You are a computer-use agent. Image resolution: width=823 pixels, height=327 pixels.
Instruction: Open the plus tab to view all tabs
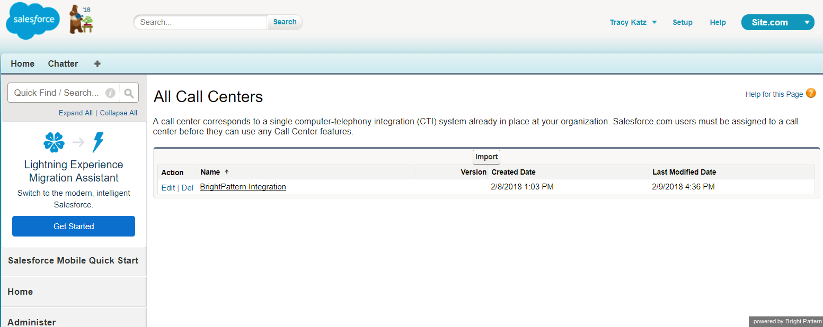coord(97,63)
